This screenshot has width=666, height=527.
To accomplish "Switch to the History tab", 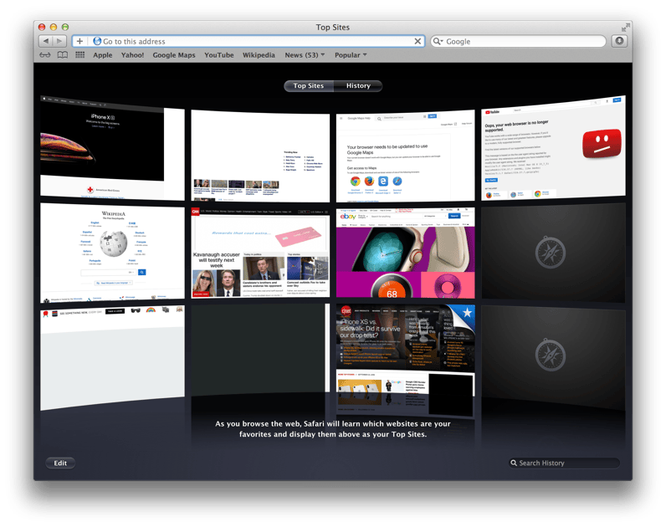I will point(358,86).
